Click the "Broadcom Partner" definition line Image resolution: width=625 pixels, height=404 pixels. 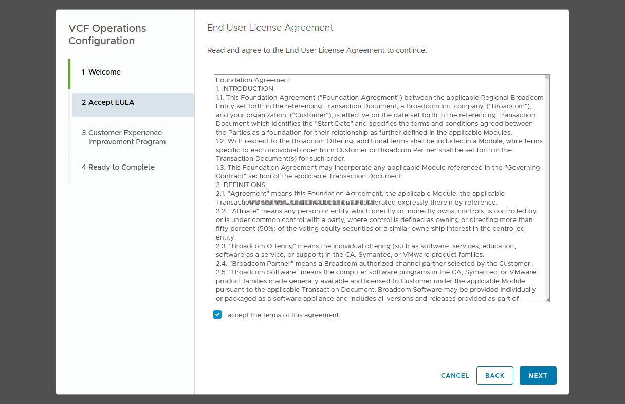coord(374,264)
